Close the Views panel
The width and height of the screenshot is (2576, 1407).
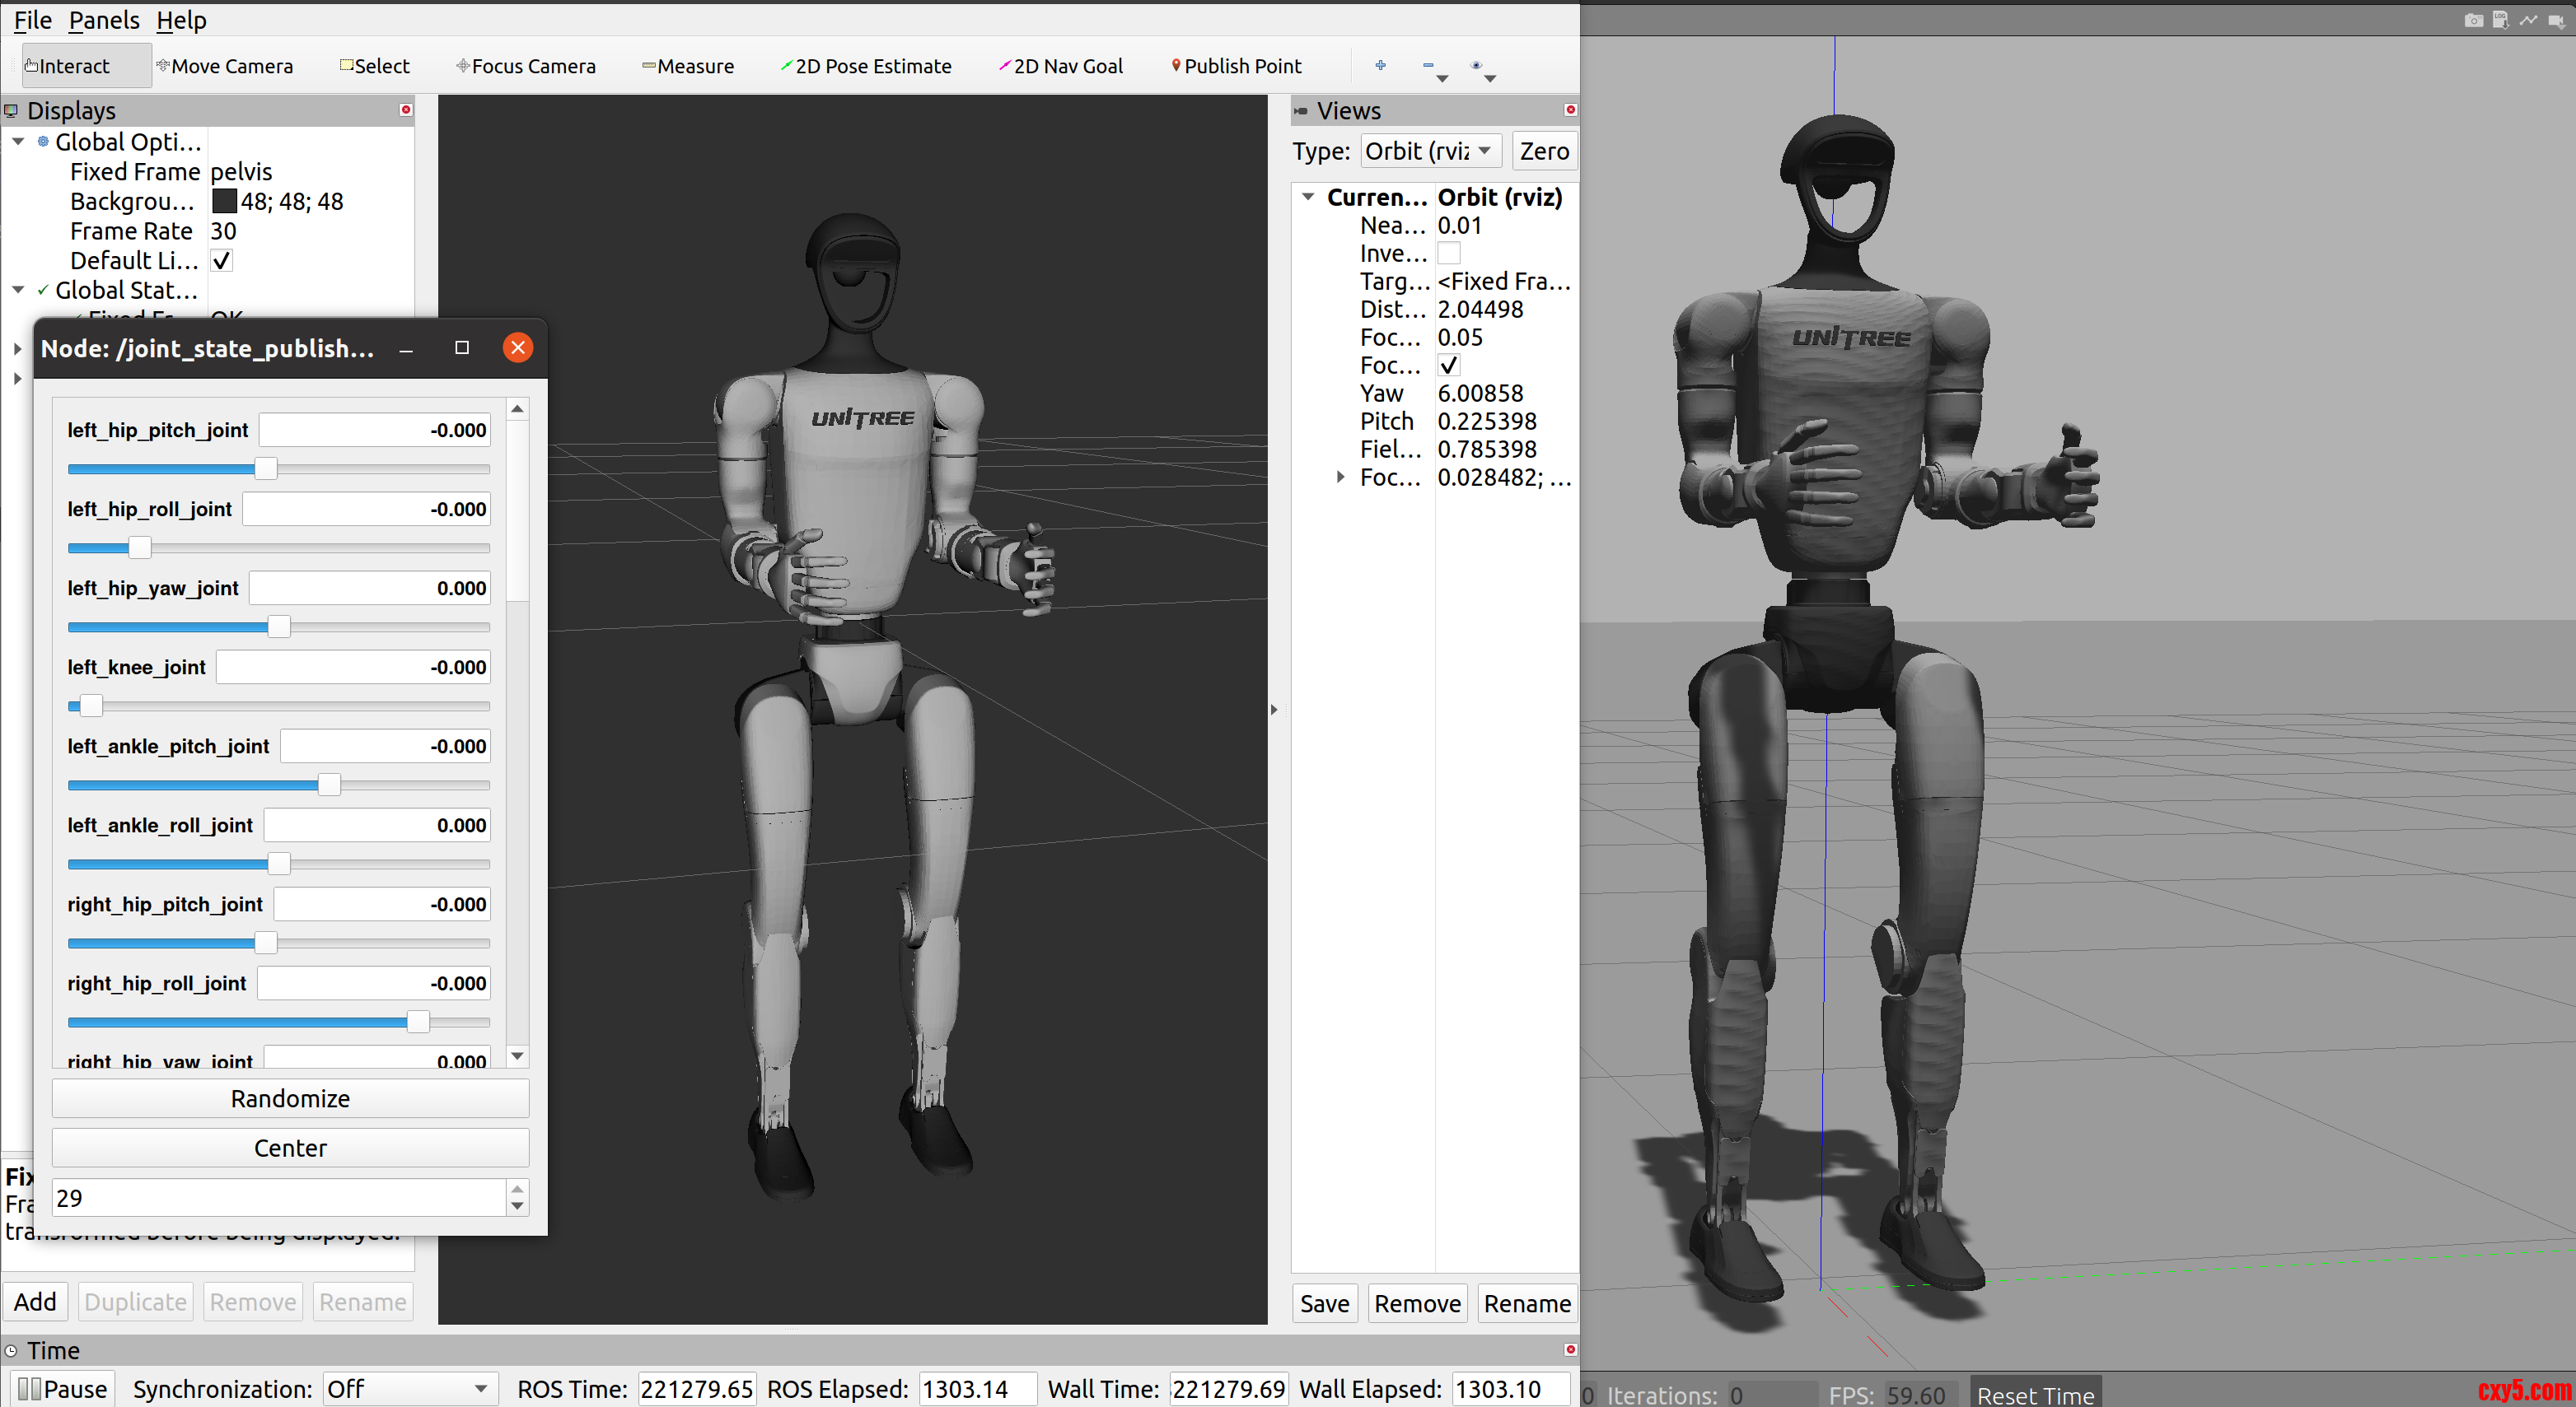point(1570,110)
